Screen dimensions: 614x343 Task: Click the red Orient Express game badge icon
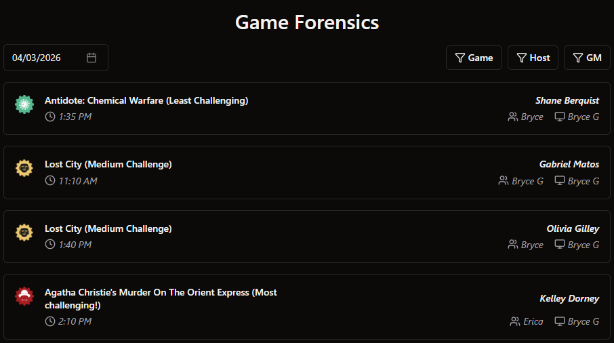pyautogui.click(x=24, y=297)
